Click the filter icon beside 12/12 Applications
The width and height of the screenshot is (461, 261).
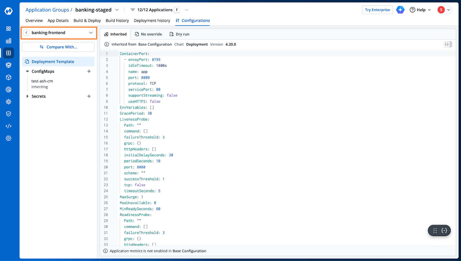click(133, 10)
